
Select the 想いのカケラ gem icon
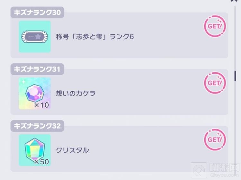coord(35,93)
